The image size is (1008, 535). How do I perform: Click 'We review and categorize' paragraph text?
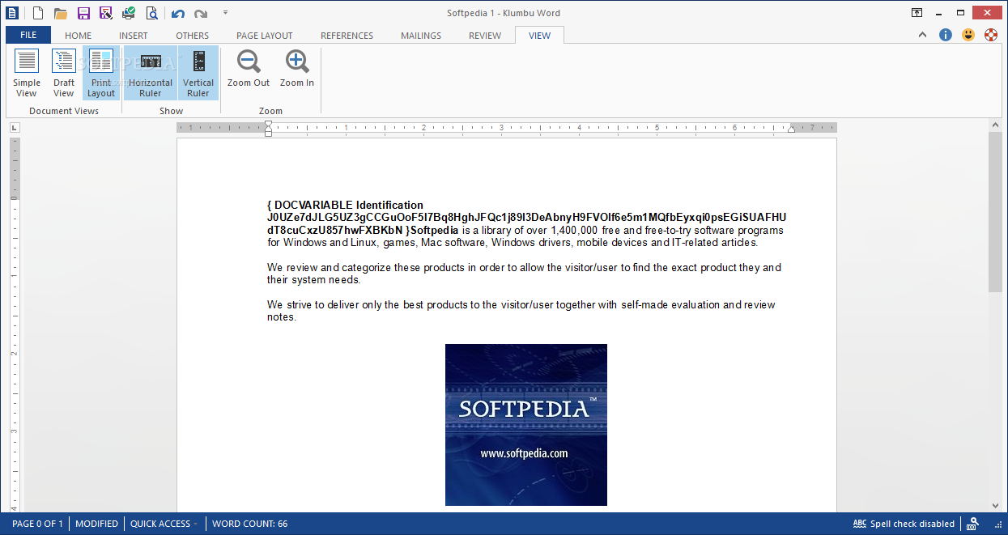(524, 274)
